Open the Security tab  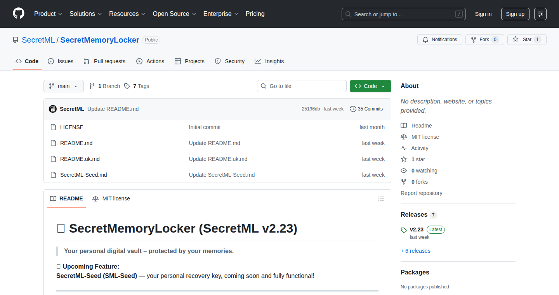230,61
